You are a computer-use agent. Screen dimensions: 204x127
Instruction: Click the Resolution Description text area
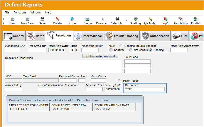click(63, 66)
